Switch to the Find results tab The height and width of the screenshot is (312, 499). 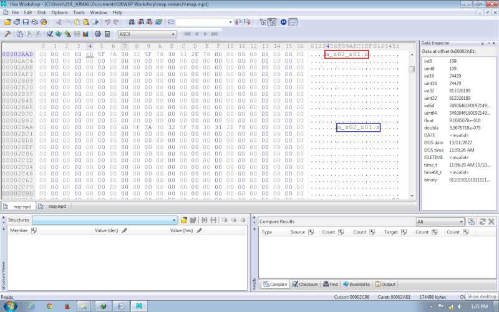(x=331, y=284)
